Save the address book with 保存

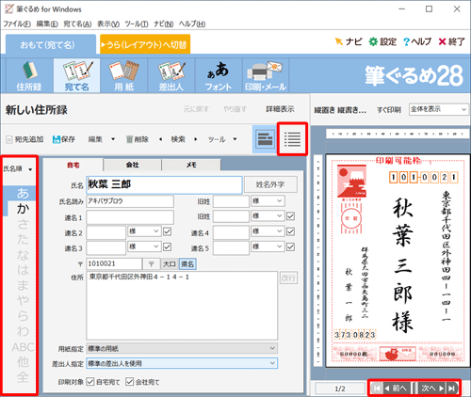64,139
